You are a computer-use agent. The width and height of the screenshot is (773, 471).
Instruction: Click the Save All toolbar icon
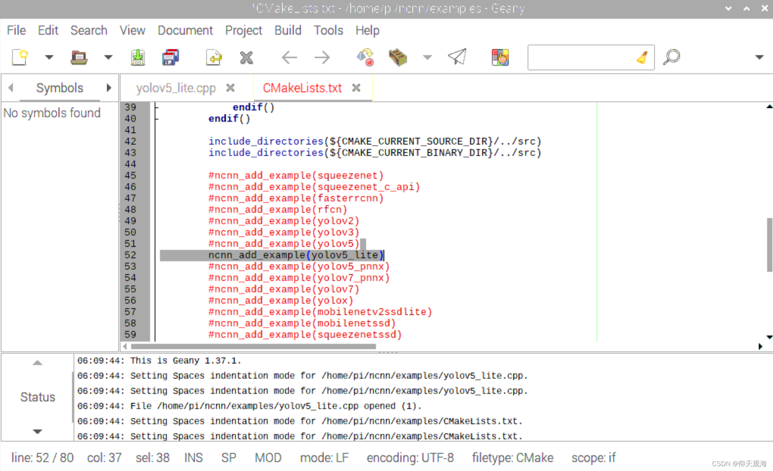click(171, 57)
